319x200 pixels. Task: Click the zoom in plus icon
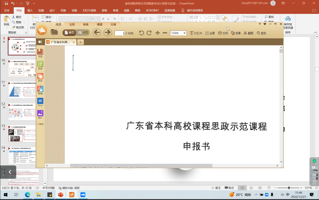pos(158,33)
